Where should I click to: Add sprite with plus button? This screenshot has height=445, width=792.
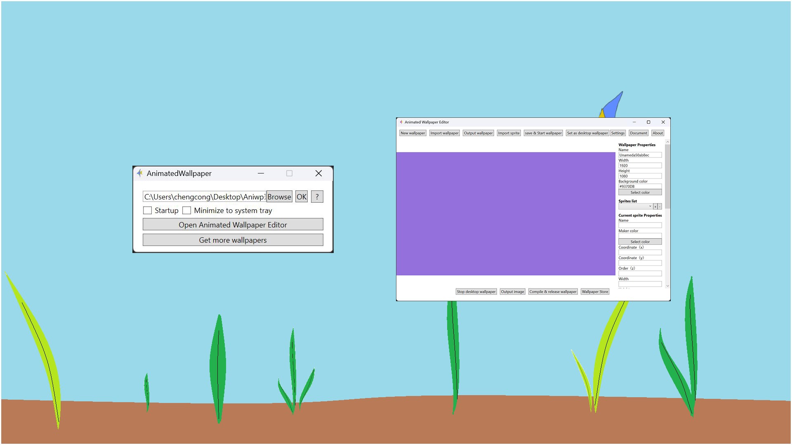[655, 206]
